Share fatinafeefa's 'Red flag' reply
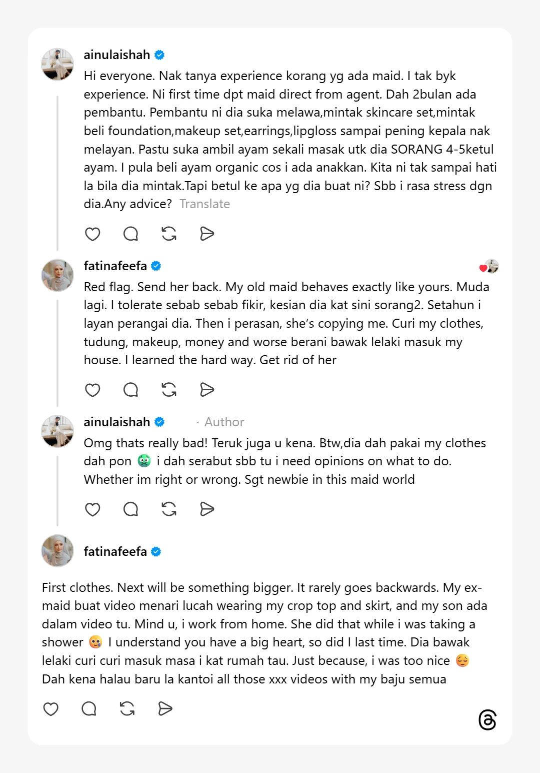 207,390
